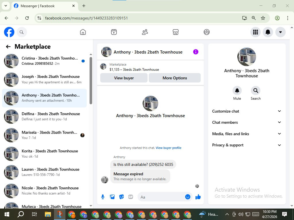The width and height of the screenshot is (294, 220).
Task: Open the Groups icon in top navigation
Action: pyautogui.click(x=206, y=32)
